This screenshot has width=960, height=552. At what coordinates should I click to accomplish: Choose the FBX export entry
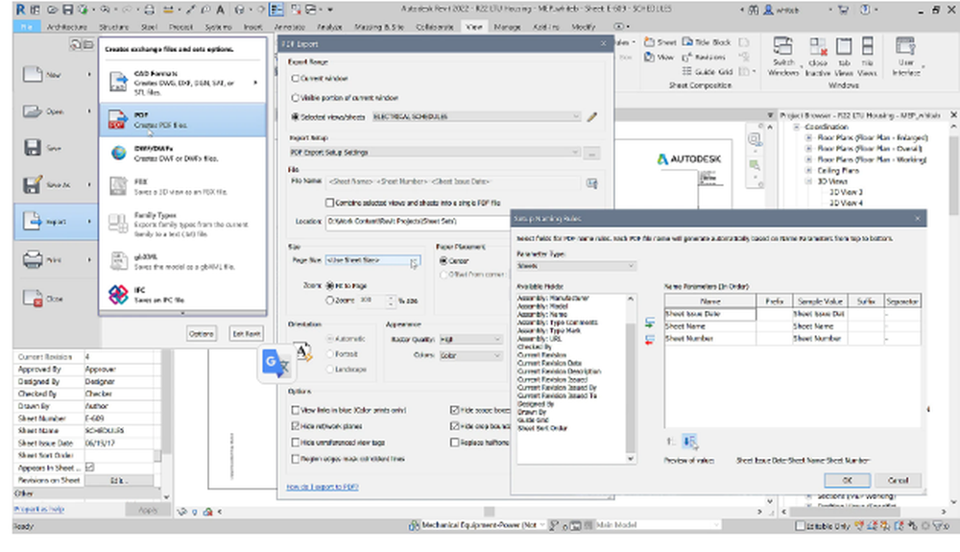click(x=182, y=186)
